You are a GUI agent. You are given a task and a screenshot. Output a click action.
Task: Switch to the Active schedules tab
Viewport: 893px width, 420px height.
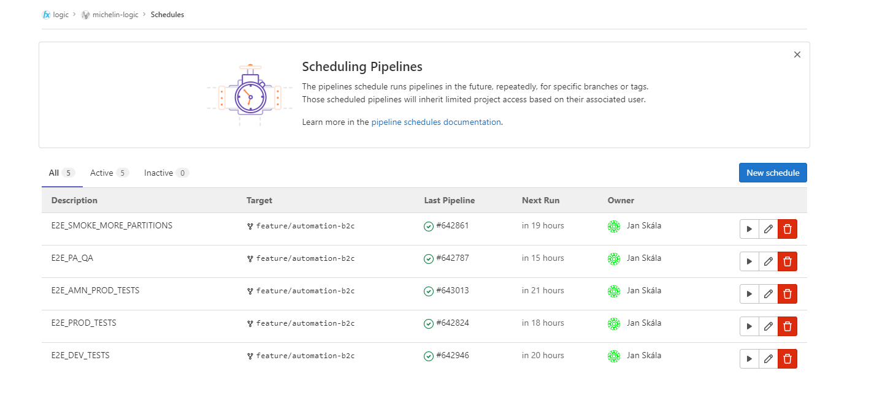pos(109,173)
